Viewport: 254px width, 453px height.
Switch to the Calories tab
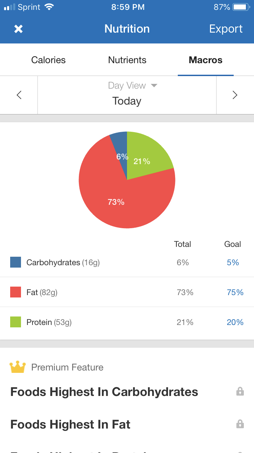pyautogui.click(x=48, y=60)
